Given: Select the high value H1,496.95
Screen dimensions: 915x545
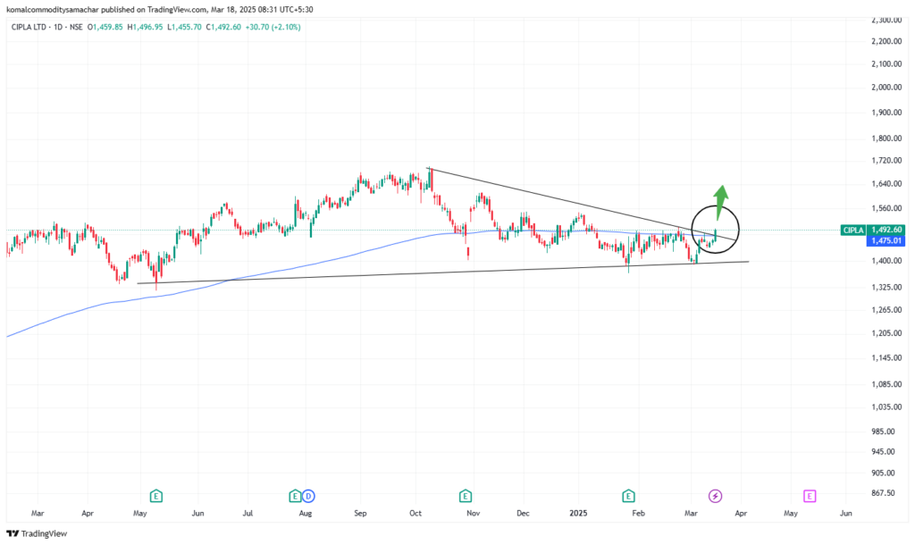Looking at the screenshot, I should pos(146,27).
